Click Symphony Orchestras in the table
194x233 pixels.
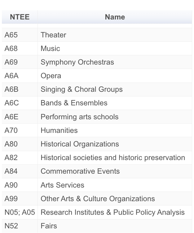click(x=77, y=62)
